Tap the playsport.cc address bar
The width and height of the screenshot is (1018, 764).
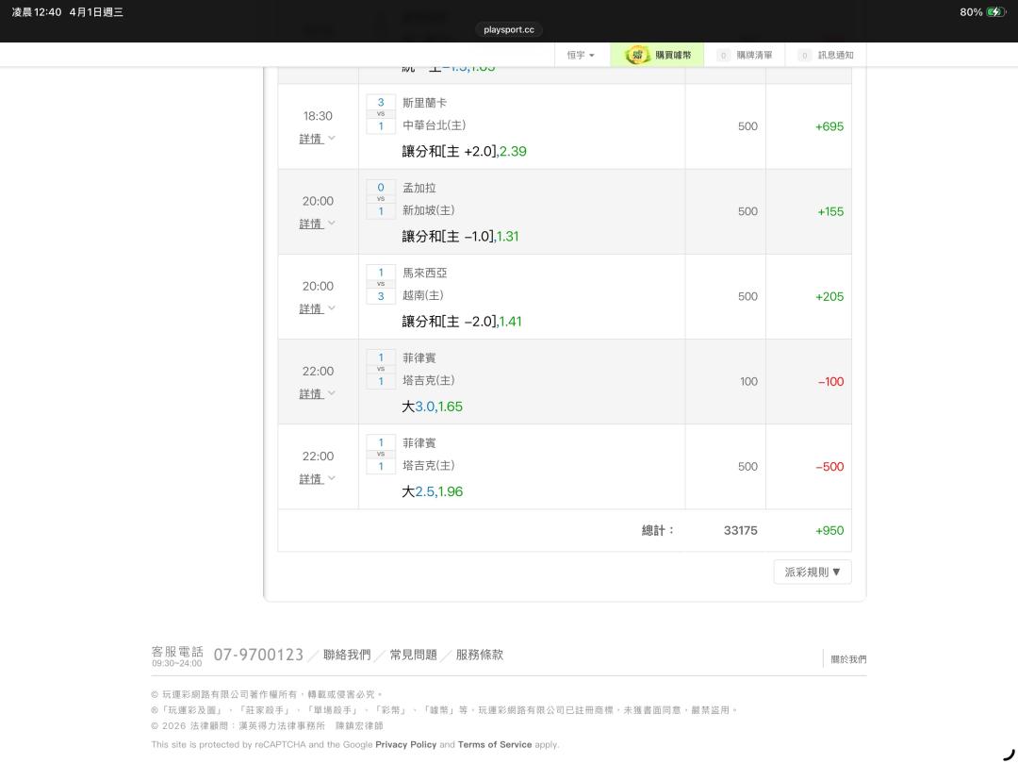click(509, 29)
